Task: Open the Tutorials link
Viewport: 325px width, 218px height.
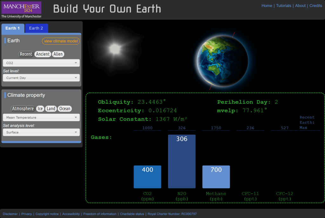Action: [283, 6]
